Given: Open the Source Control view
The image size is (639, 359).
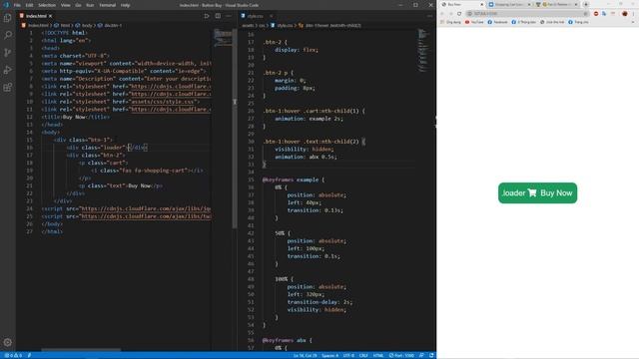Looking at the screenshot, I should (x=8, y=53).
